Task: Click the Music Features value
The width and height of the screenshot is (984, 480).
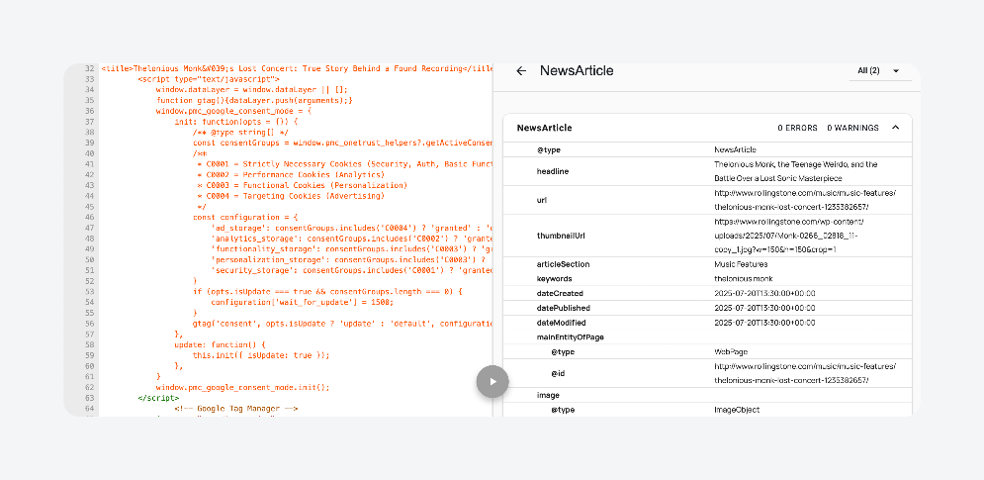Action: tap(741, 264)
